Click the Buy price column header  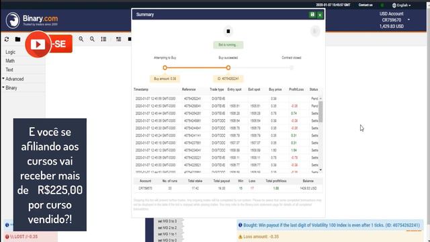(275, 89)
